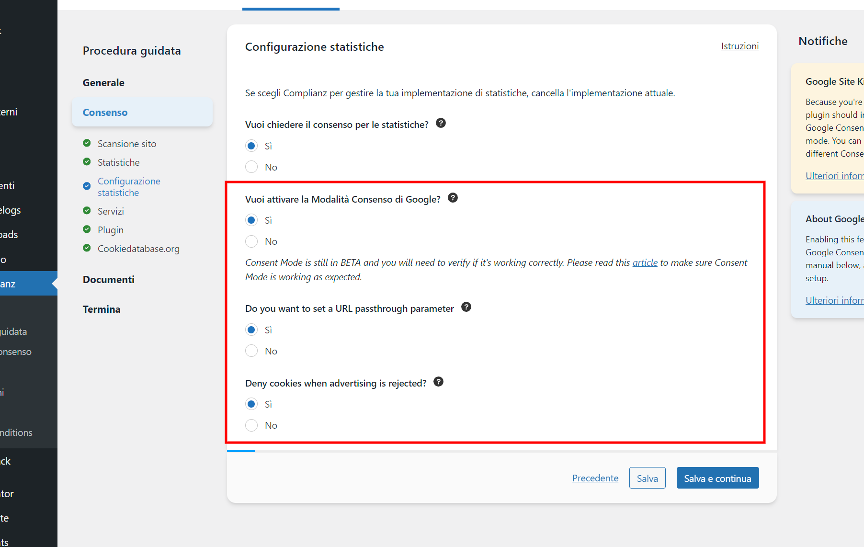This screenshot has height=547, width=864.
Task: Click the Precedente link
Action: (595, 478)
